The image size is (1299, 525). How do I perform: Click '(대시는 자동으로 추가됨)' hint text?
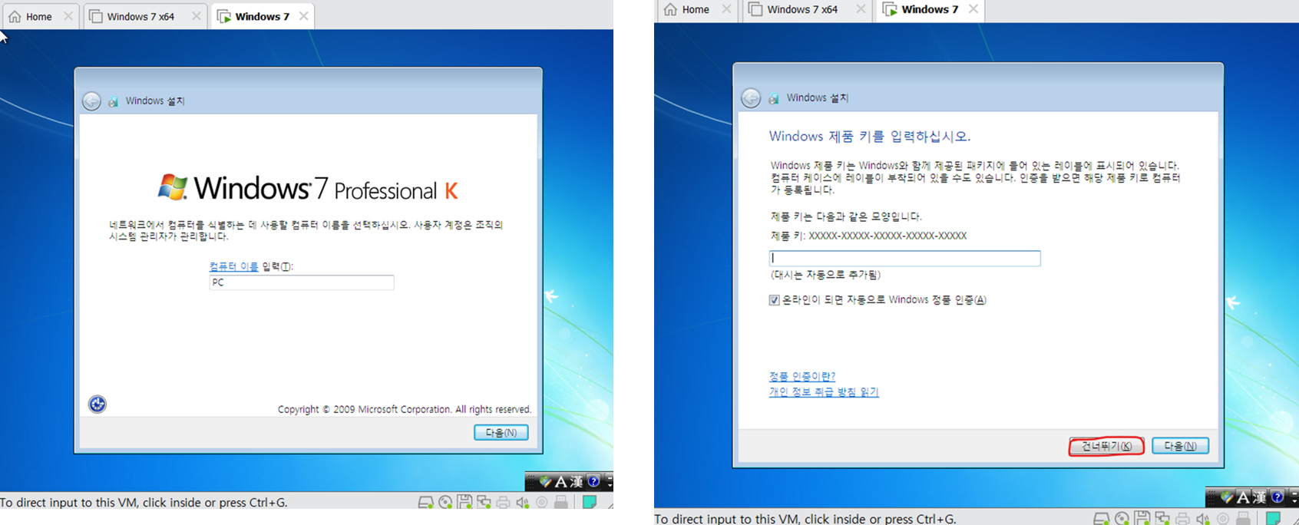pos(825,275)
